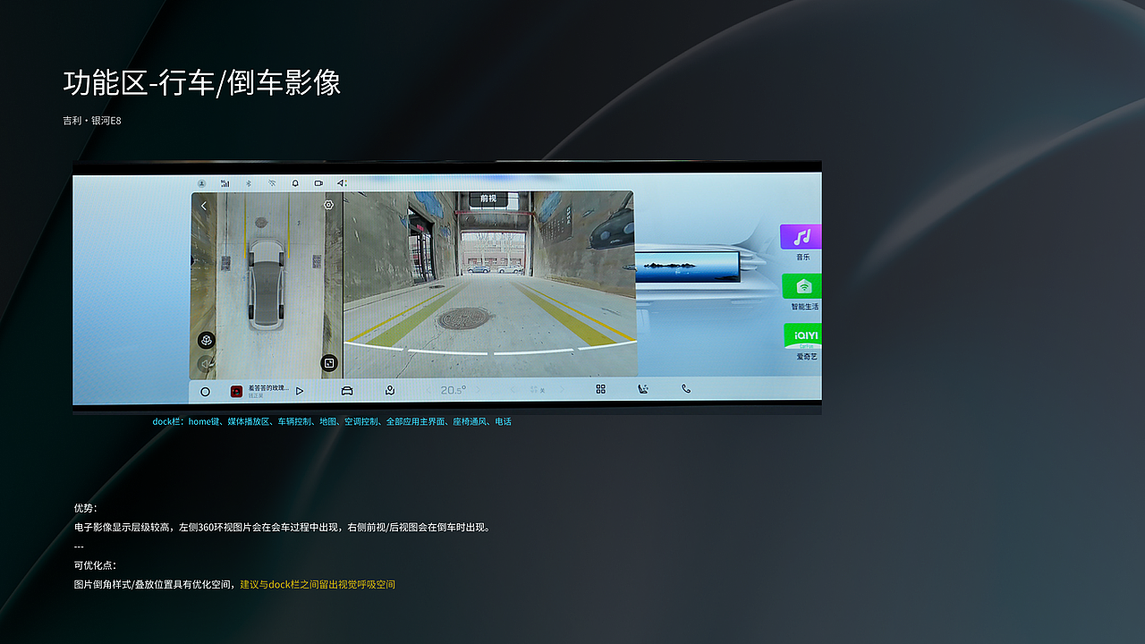Screen dimensions: 1145x644
Task: Raise temperature with right arrow
Action: pos(478,391)
